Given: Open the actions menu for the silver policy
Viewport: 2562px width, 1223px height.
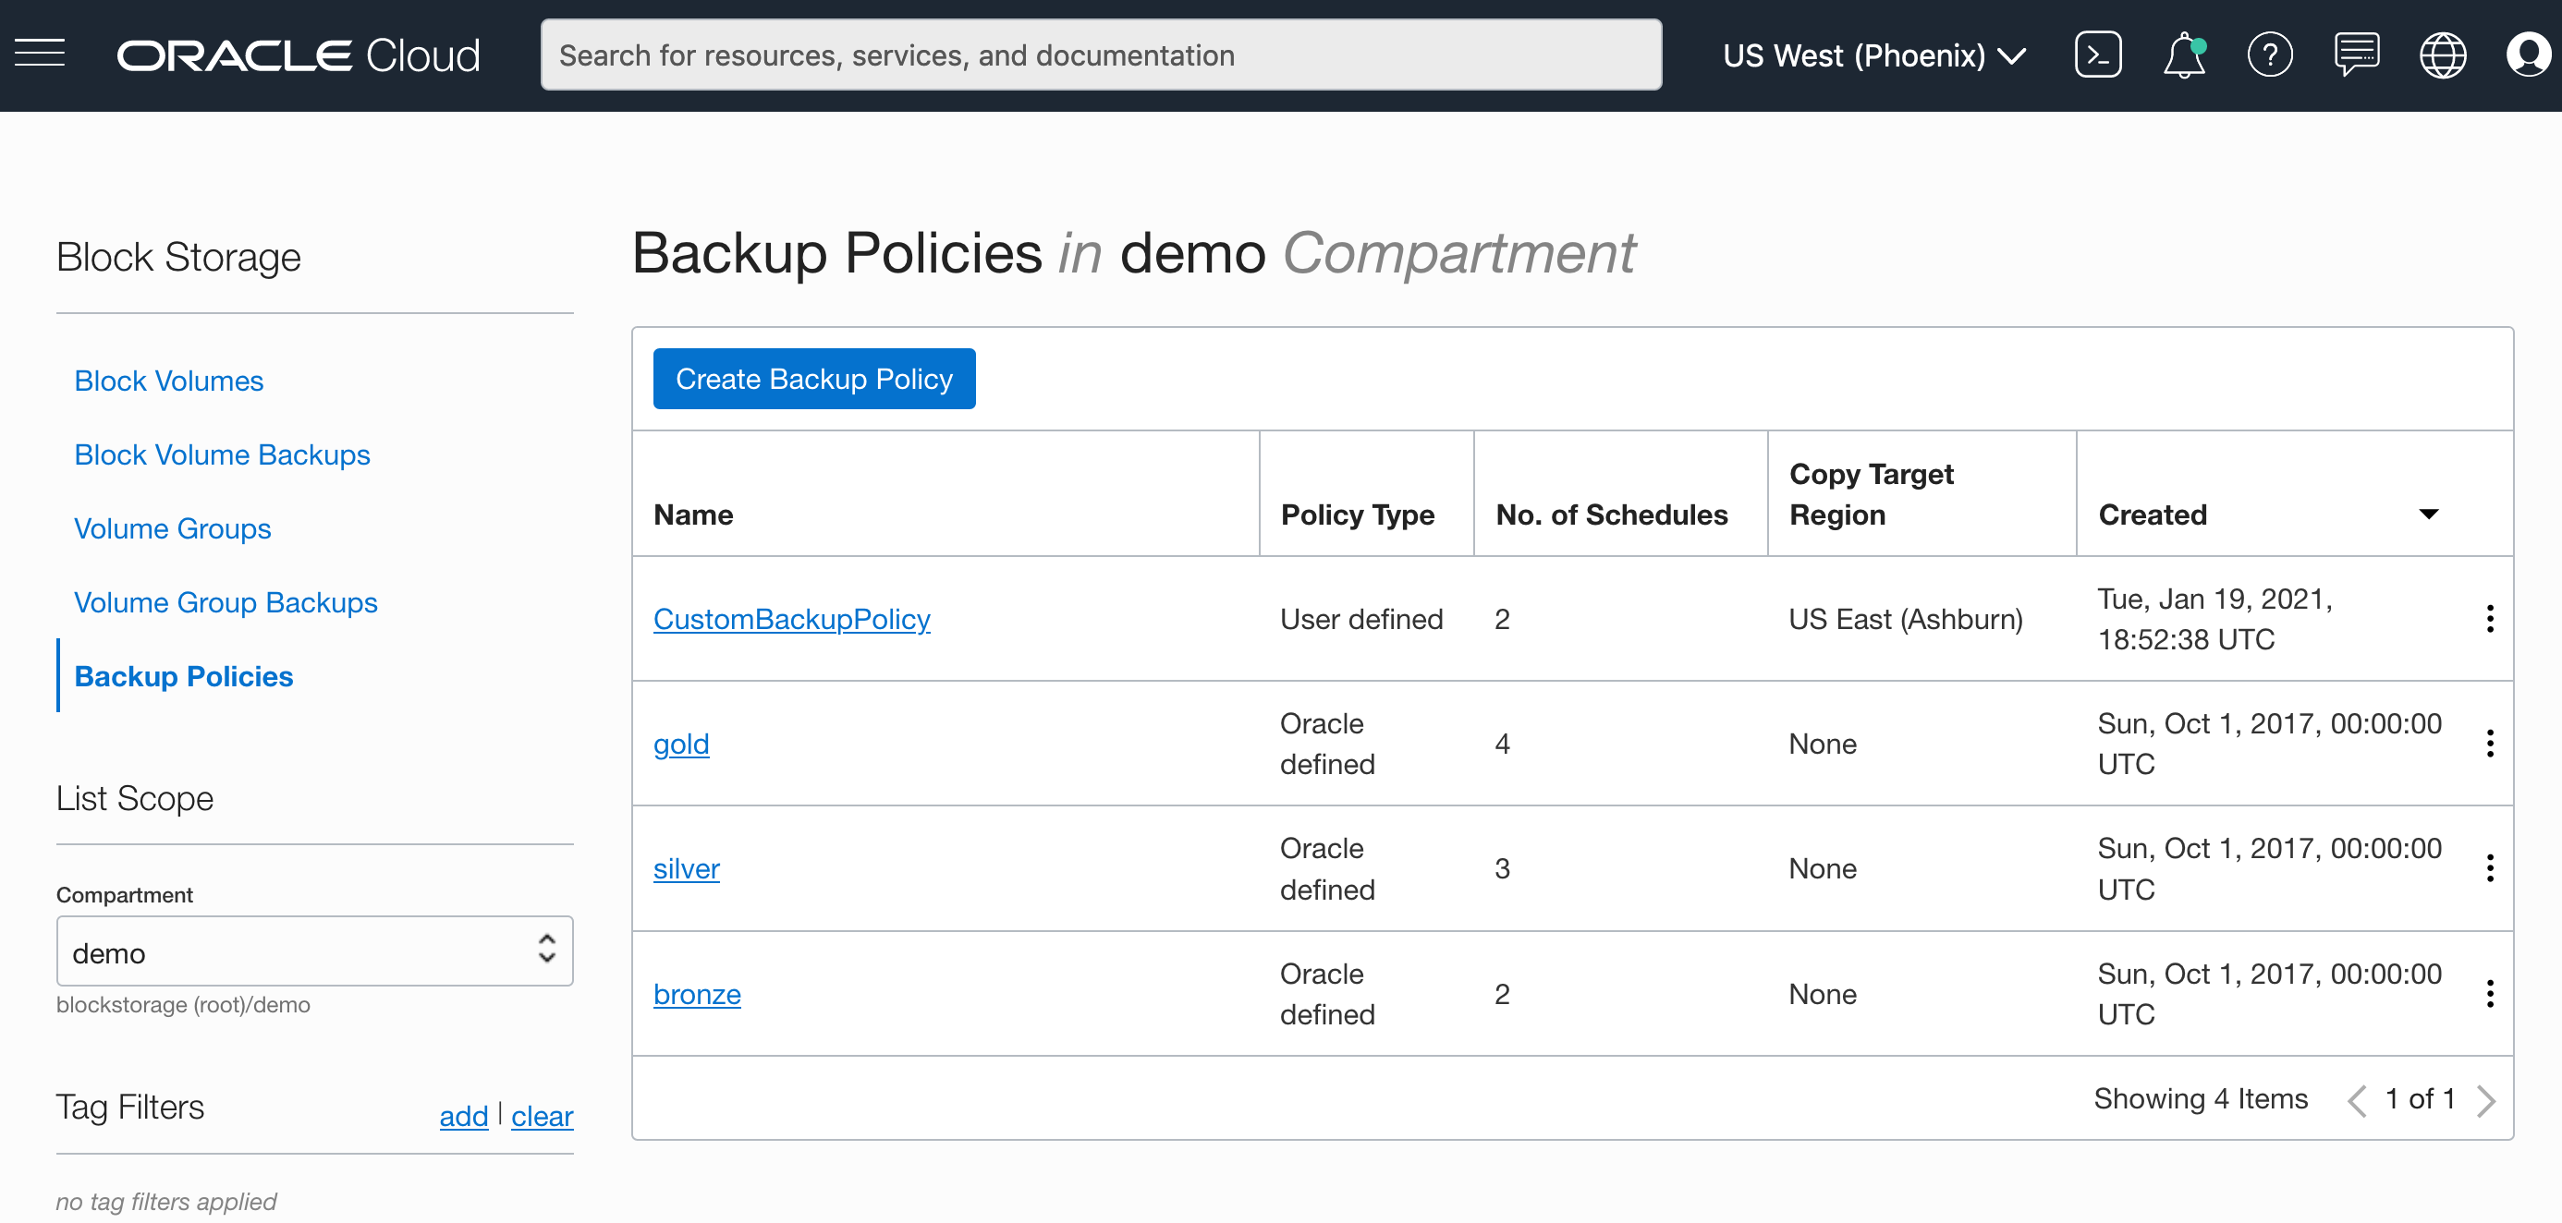Looking at the screenshot, I should 2491,868.
